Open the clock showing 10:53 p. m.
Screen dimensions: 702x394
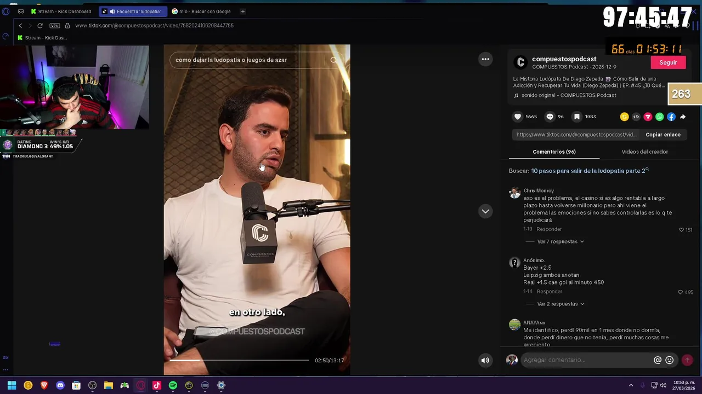[684, 386]
